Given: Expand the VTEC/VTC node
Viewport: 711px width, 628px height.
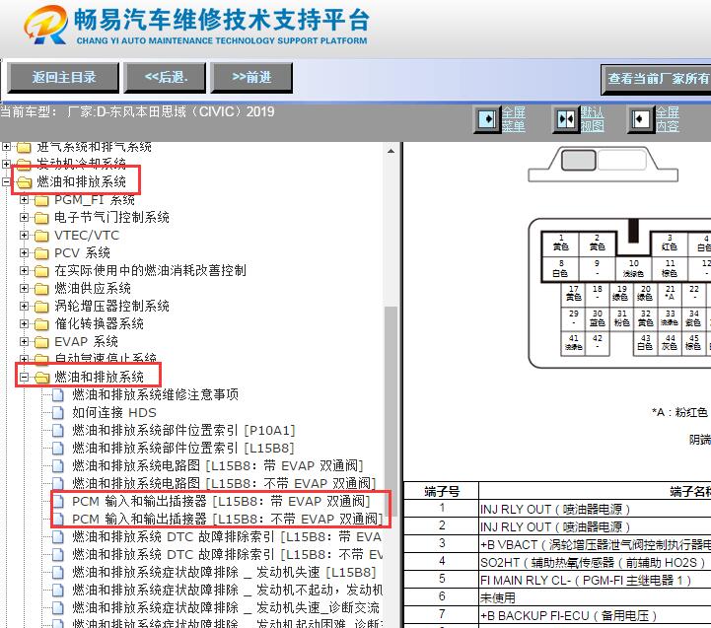Looking at the screenshot, I should pyautogui.click(x=24, y=235).
